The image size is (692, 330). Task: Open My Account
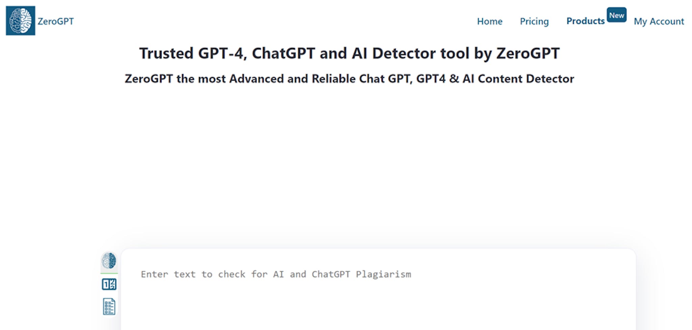(x=659, y=21)
